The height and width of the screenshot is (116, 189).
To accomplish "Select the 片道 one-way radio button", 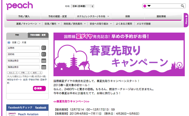I will 19,42.
